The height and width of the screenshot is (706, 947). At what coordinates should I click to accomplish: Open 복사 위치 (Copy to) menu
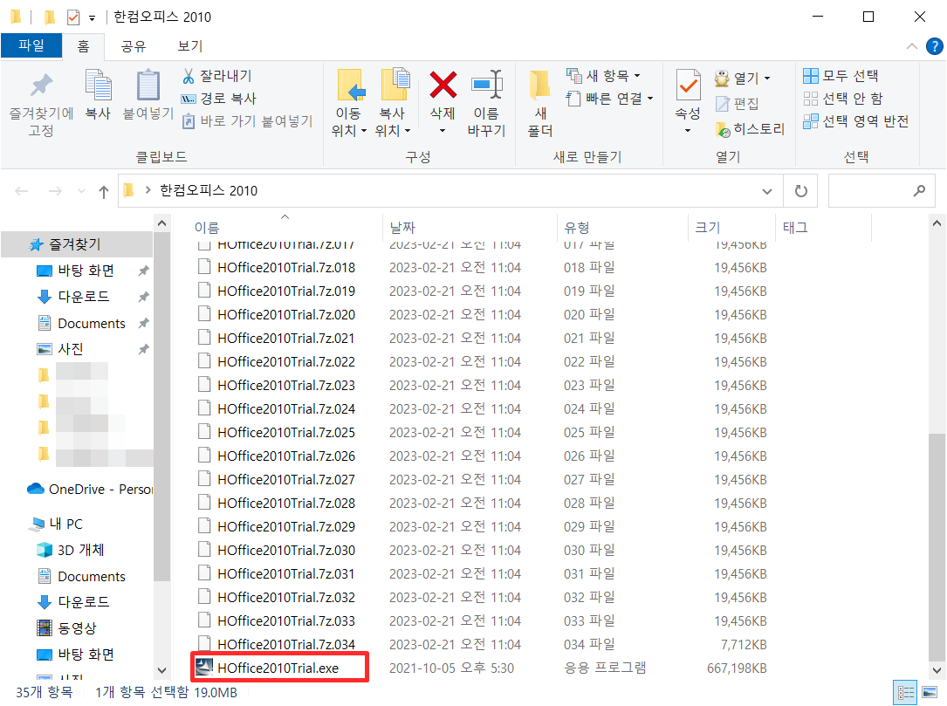(x=393, y=104)
